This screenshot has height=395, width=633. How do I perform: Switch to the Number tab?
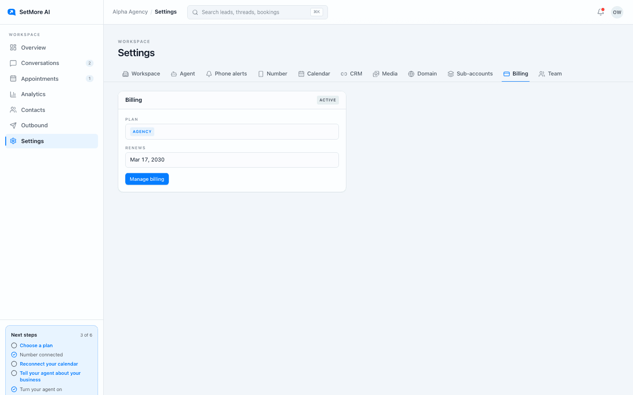coord(273,74)
